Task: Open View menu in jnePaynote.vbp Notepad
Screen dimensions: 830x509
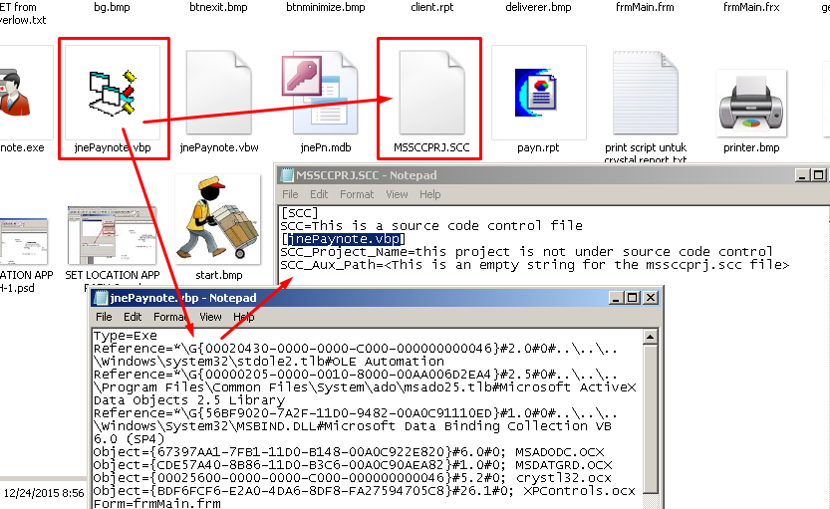Action: click(x=210, y=317)
